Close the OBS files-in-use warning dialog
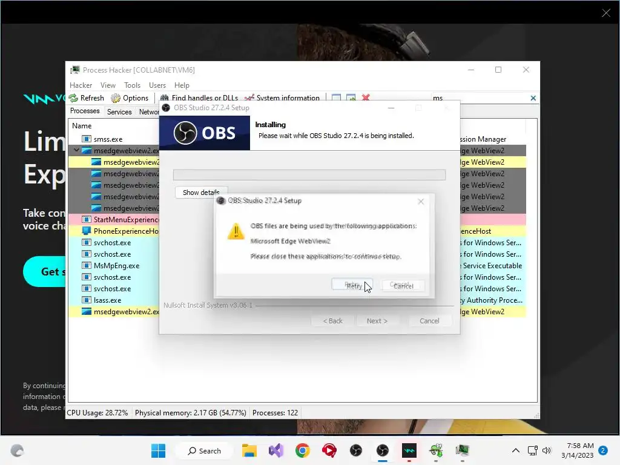 [x=421, y=201]
